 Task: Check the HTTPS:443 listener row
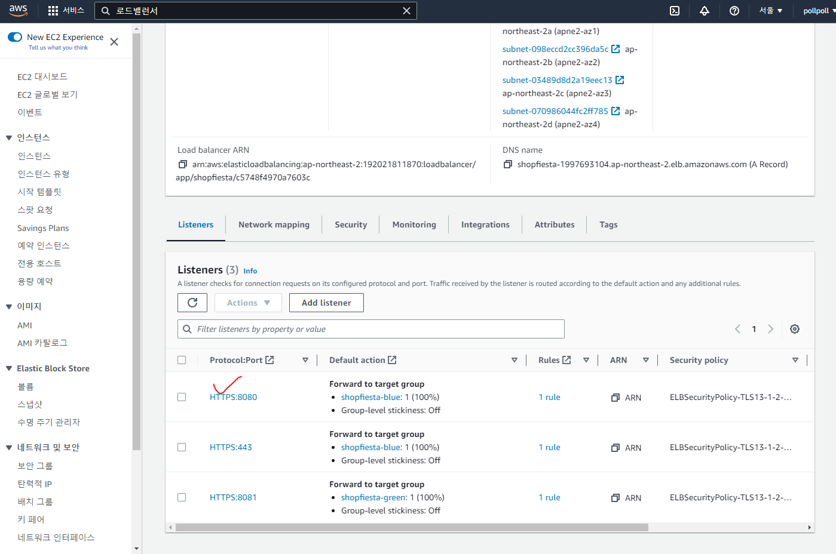coord(182,447)
